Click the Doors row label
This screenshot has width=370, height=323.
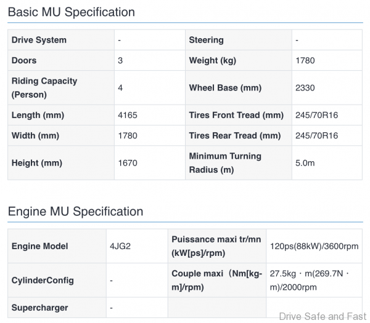pos(24,60)
